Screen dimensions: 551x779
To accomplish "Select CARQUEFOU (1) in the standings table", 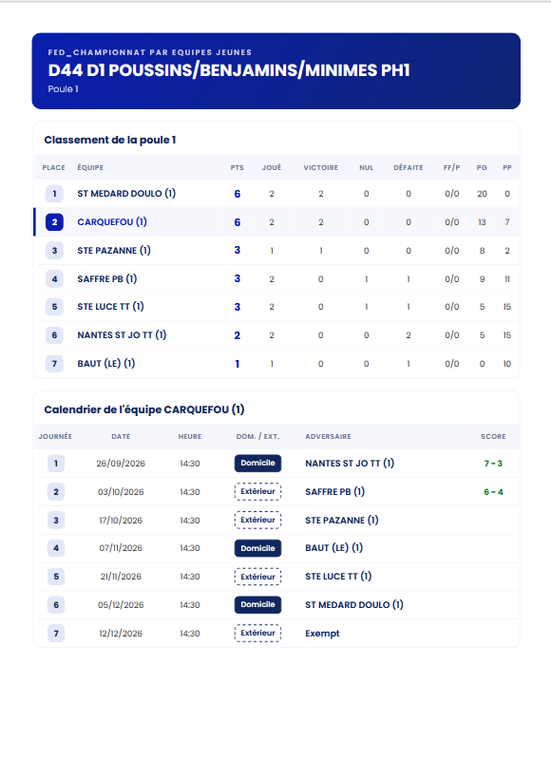I will click(112, 221).
